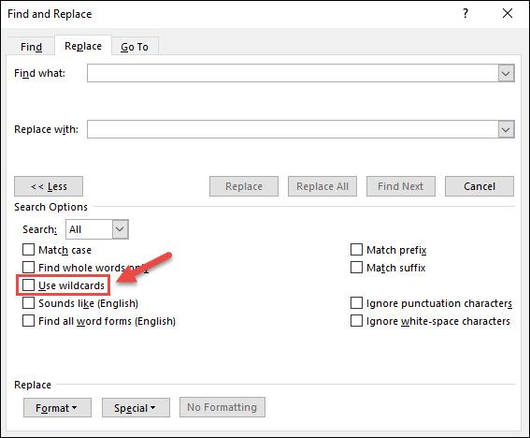Toggle Find all word forms checkbox
The height and width of the screenshot is (438, 530).
[28, 321]
